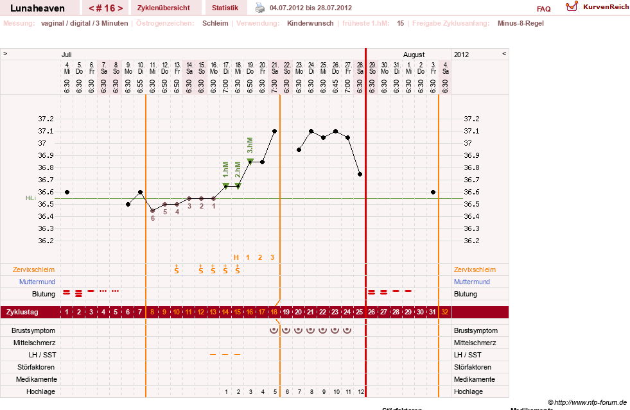
Task: Go to next cycle arrow after #16
Action: pyautogui.click(x=120, y=8)
